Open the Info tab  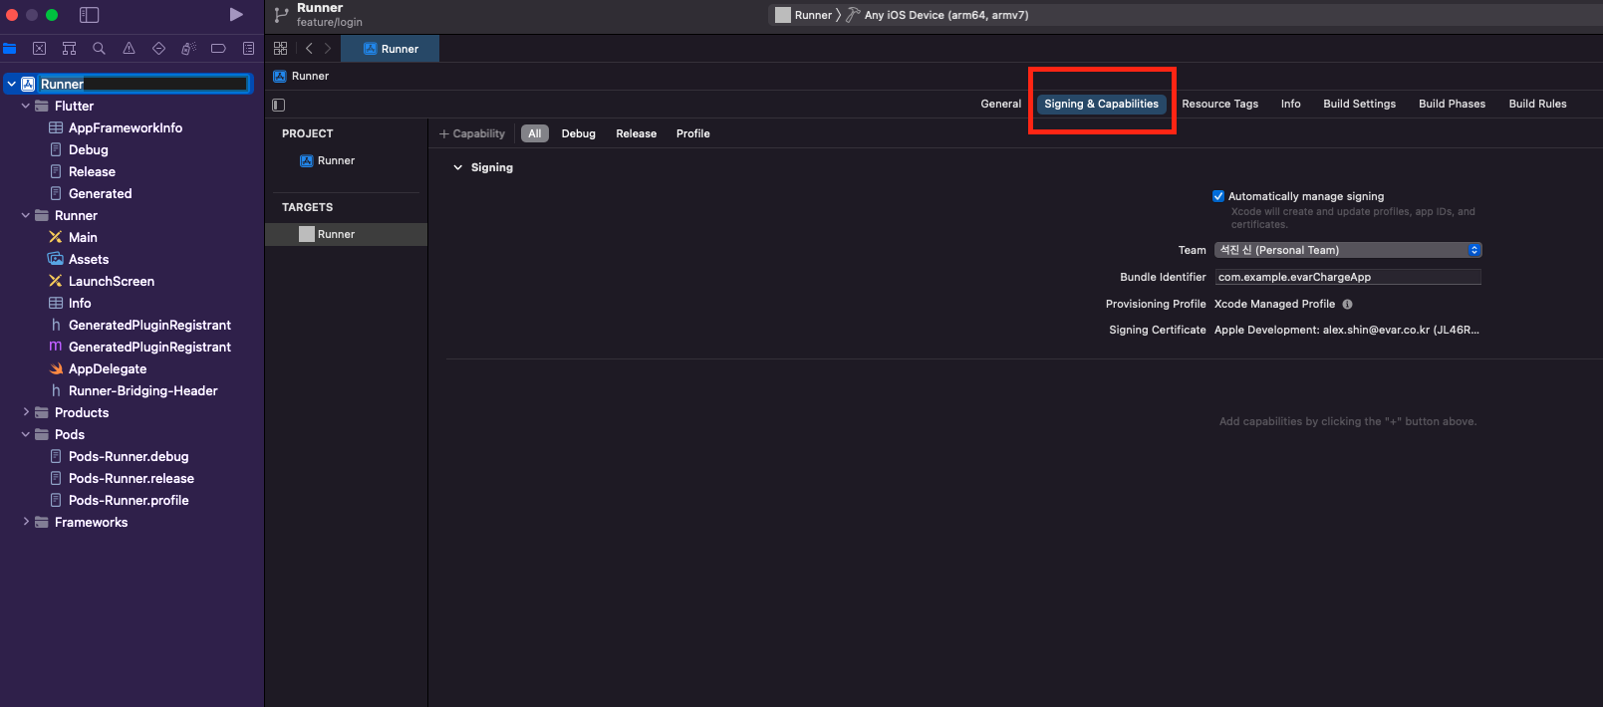[1290, 104]
